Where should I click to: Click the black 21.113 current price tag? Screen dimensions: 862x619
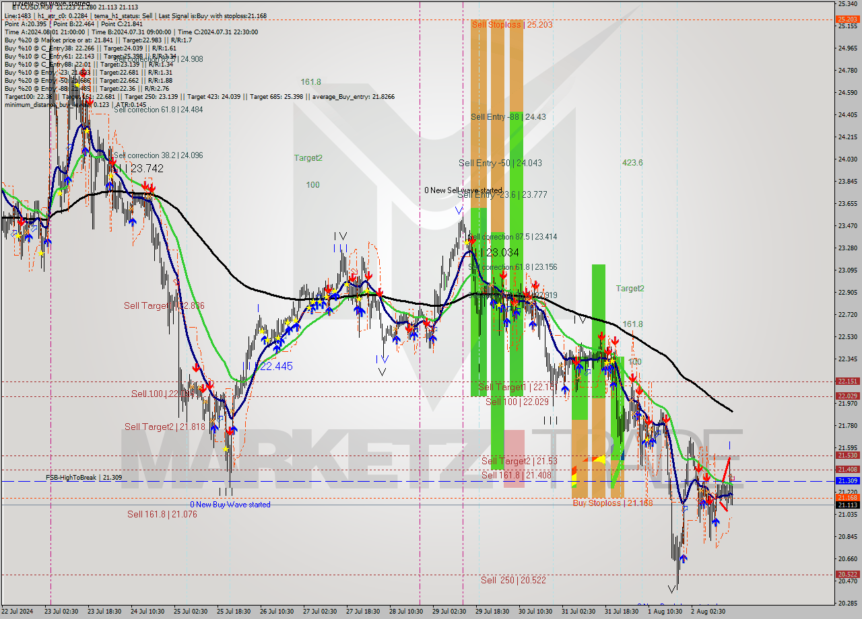[x=847, y=505]
